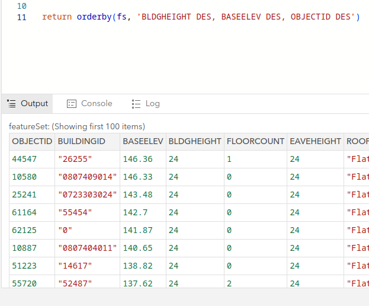Click the EAVEHEIGHT column header
Viewport: 369px width, 306px height.
[315, 141]
